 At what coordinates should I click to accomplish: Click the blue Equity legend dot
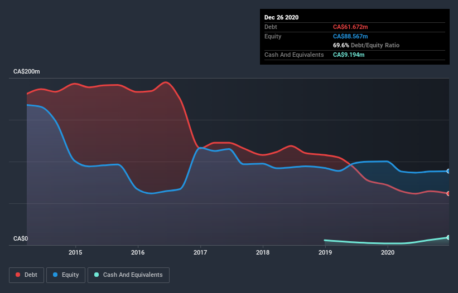click(x=55, y=275)
